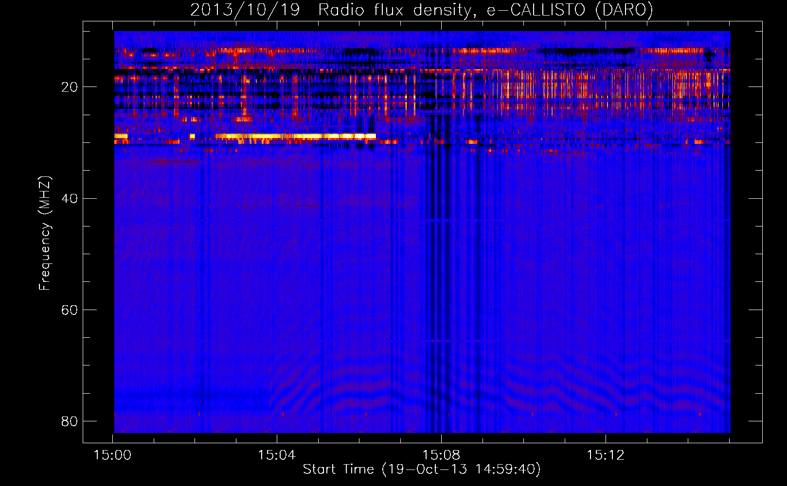Viewport: 787px width, 486px height.
Task: Click the '15:00' time tick label
Action: [x=112, y=455]
